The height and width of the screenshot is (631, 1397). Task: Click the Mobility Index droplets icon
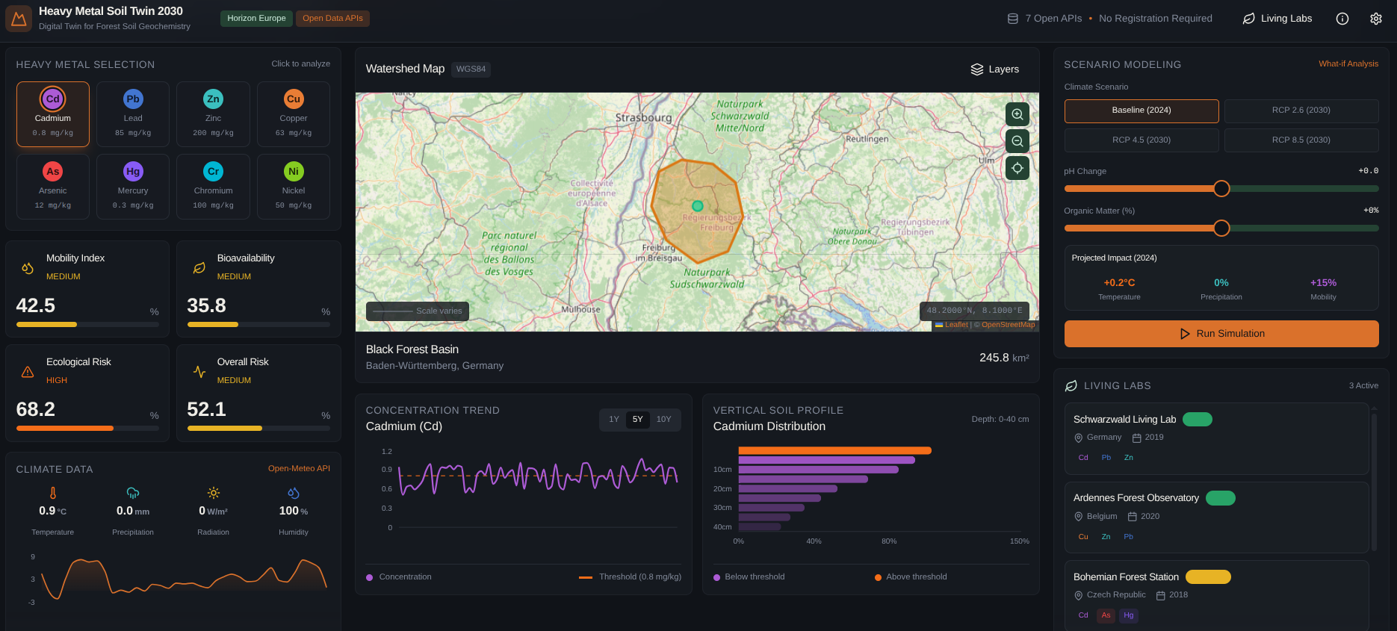[28, 268]
